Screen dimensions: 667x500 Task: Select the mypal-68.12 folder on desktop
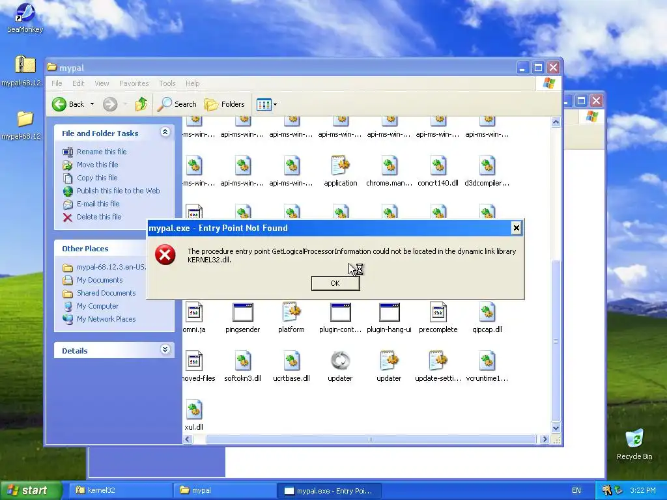[x=23, y=124]
